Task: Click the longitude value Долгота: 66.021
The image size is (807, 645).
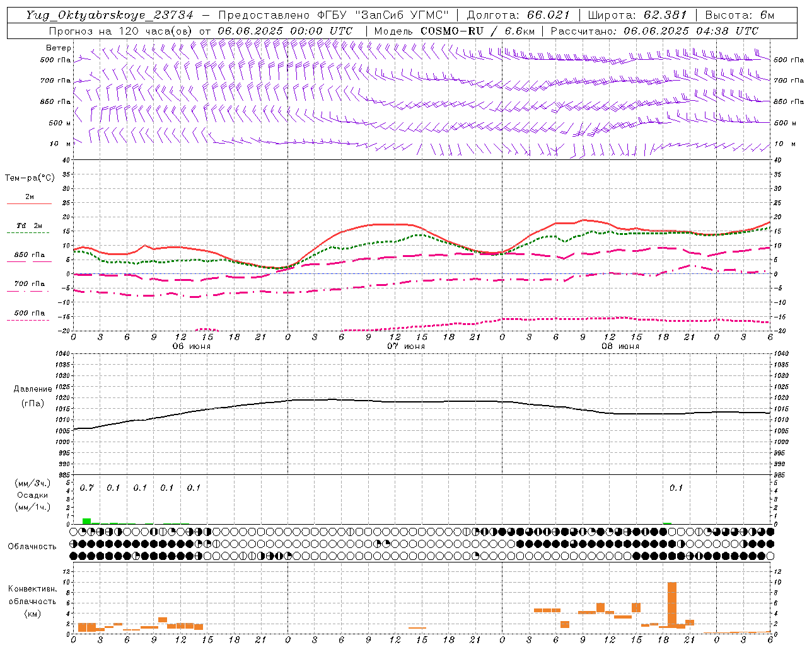Action: pos(518,15)
